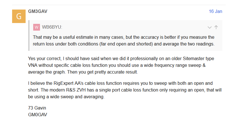Click the orange G avatar of GM3GAV
The height and width of the screenshot is (121, 233).
coord(19,16)
